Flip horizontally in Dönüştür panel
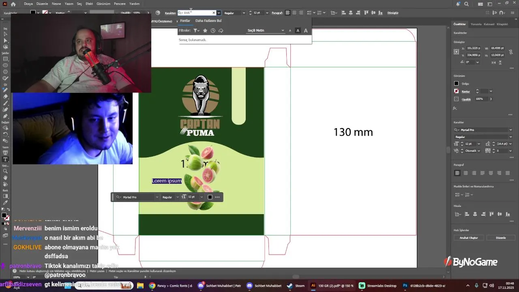This screenshot has width=519, height=292. (x=494, y=62)
